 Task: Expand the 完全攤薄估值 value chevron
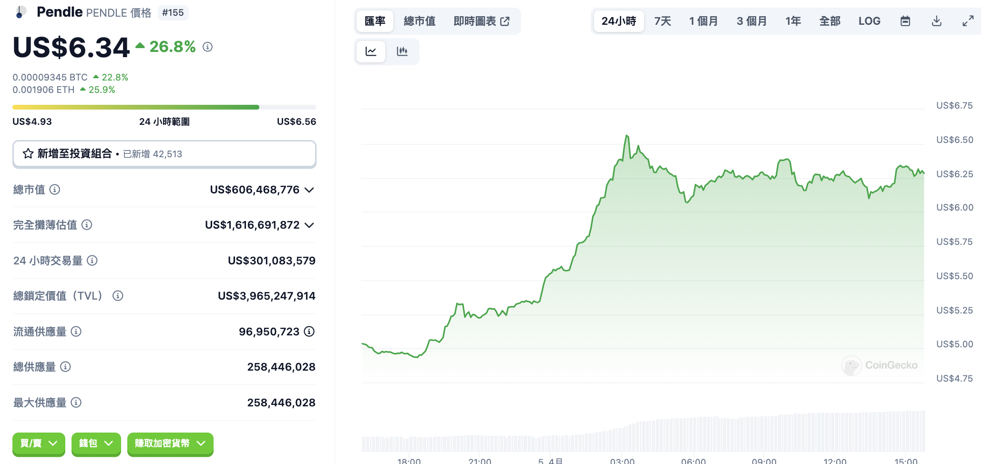coord(309,225)
